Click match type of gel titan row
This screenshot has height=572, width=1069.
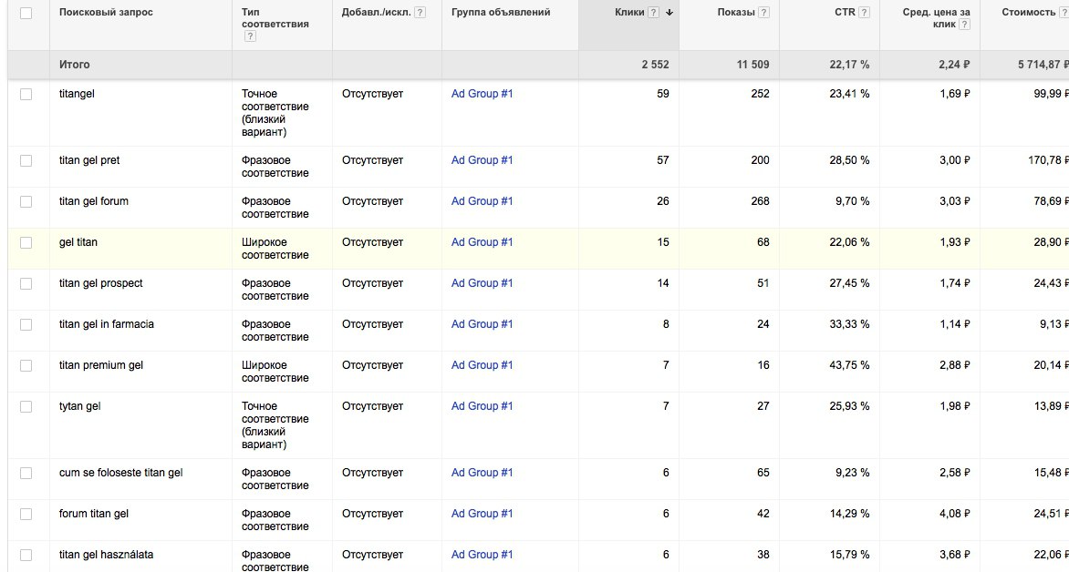275,249
